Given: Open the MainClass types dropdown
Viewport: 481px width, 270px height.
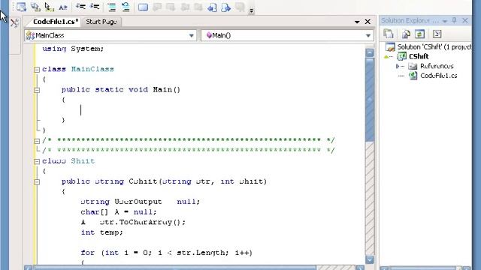Looking at the screenshot, I should pos(192,35).
